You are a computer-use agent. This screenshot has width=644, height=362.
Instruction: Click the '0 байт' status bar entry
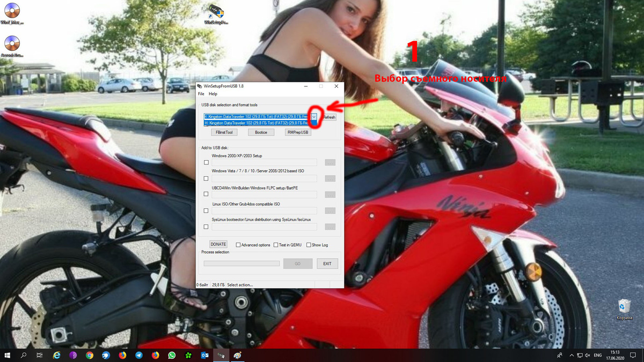[x=202, y=285]
